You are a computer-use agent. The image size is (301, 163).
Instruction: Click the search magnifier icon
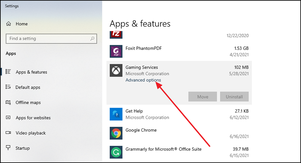coord(92,39)
